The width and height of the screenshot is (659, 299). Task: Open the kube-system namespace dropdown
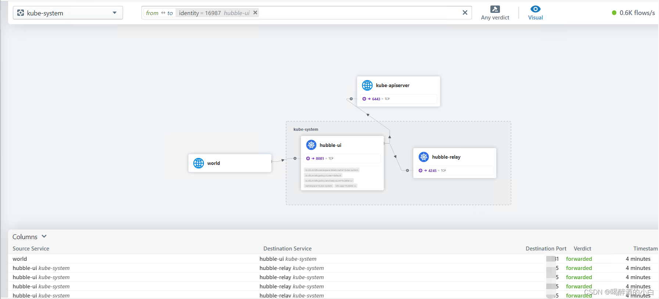pyautogui.click(x=68, y=13)
